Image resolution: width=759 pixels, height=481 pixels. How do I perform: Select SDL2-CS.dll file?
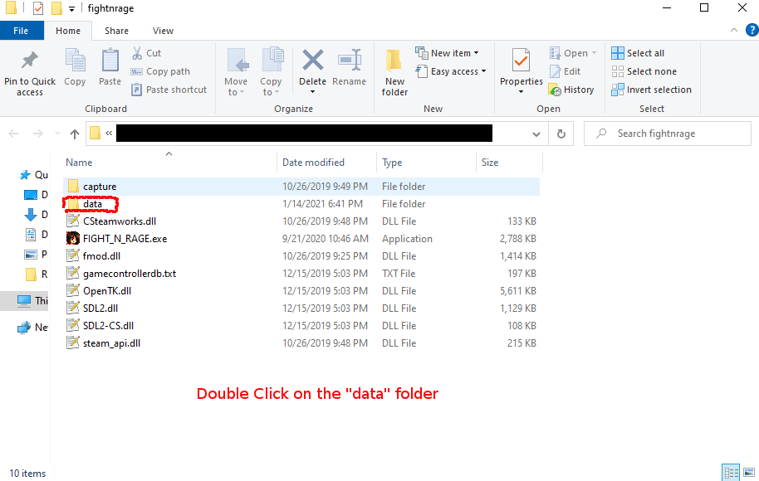pos(301,326)
